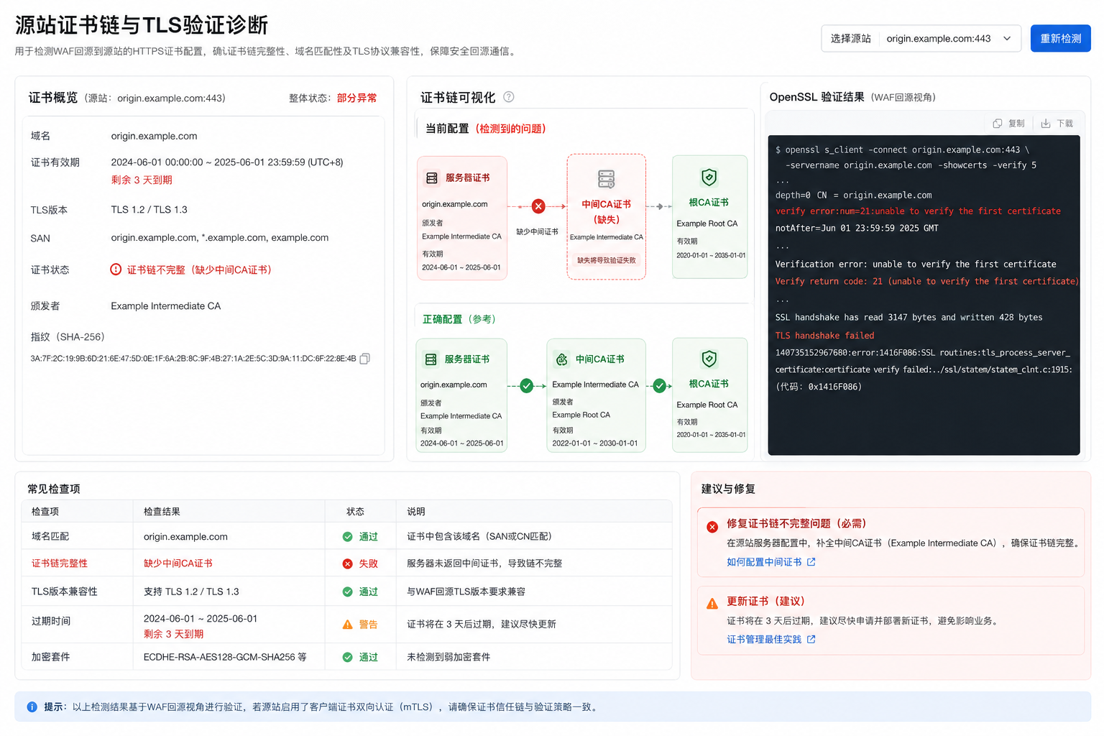Click the 重新检测 button

1060,38
